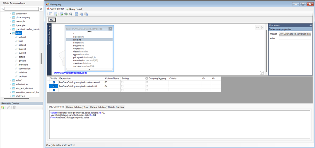Image resolution: width=315 pixels, height=148 pixels.
Task: Click the add new reusable query folder icon
Action: [x=3, y=107]
